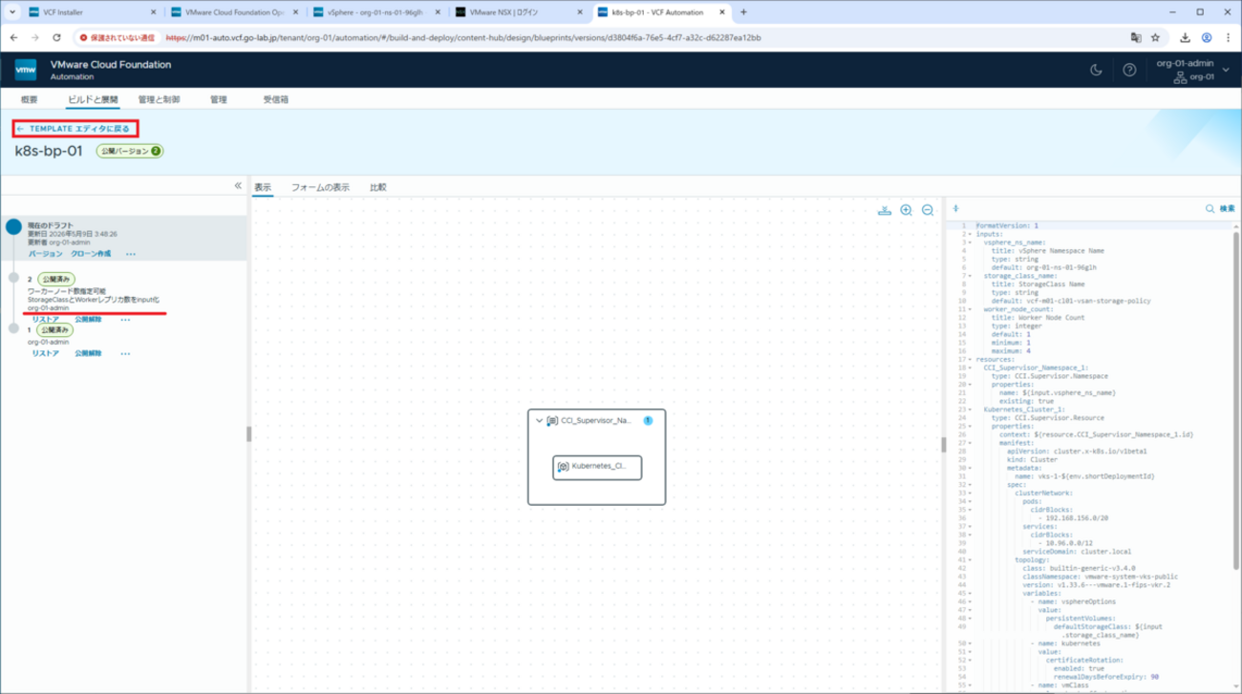The height and width of the screenshot is (694, 1242).
Task: Click the address bar URL
Action: [x=463, y=38]
